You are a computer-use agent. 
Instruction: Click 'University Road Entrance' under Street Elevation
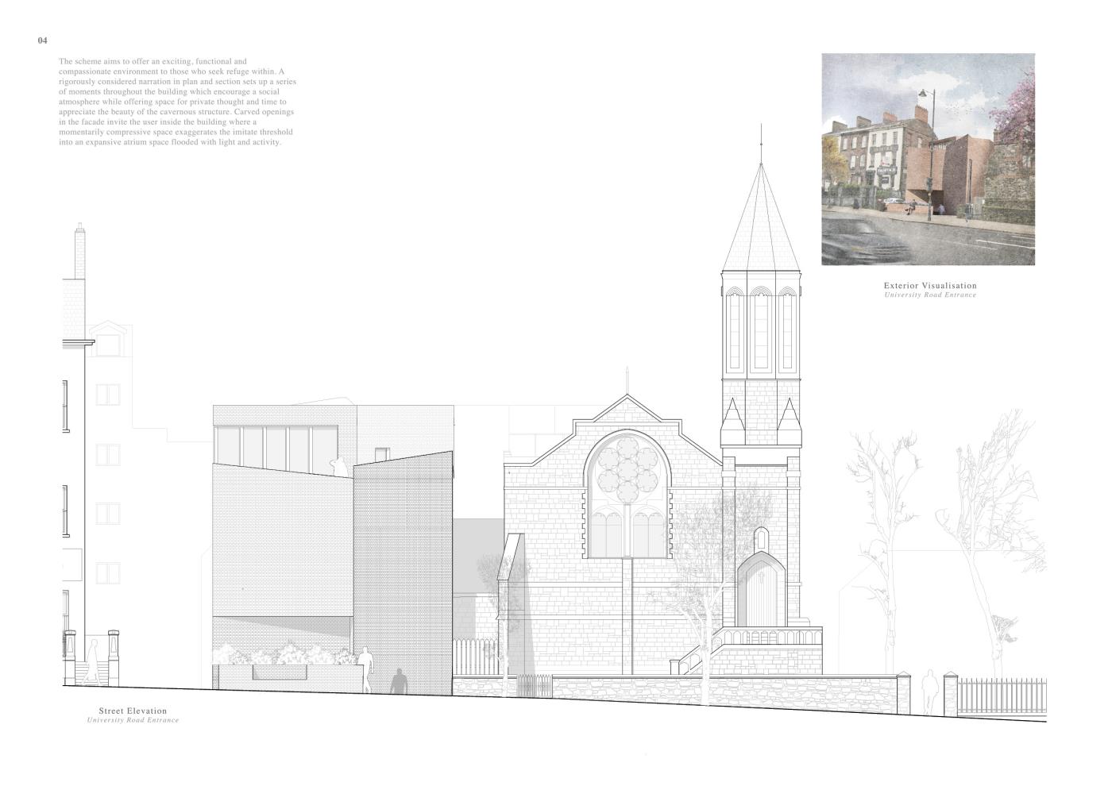133,721
